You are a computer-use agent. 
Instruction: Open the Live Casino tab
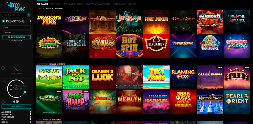click(104, 4)
